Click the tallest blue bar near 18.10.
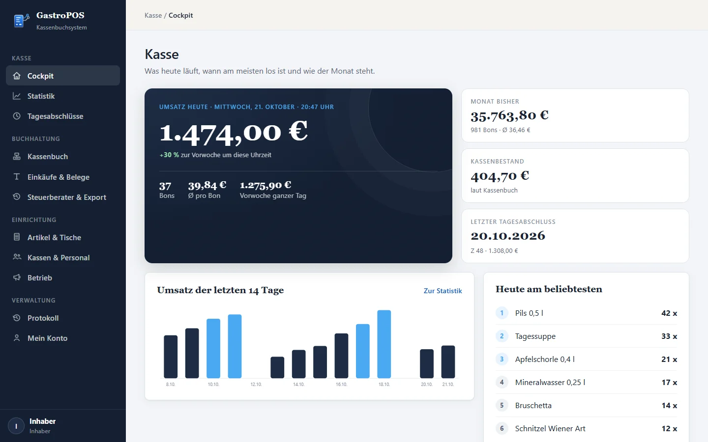 [x=384, y=344]
